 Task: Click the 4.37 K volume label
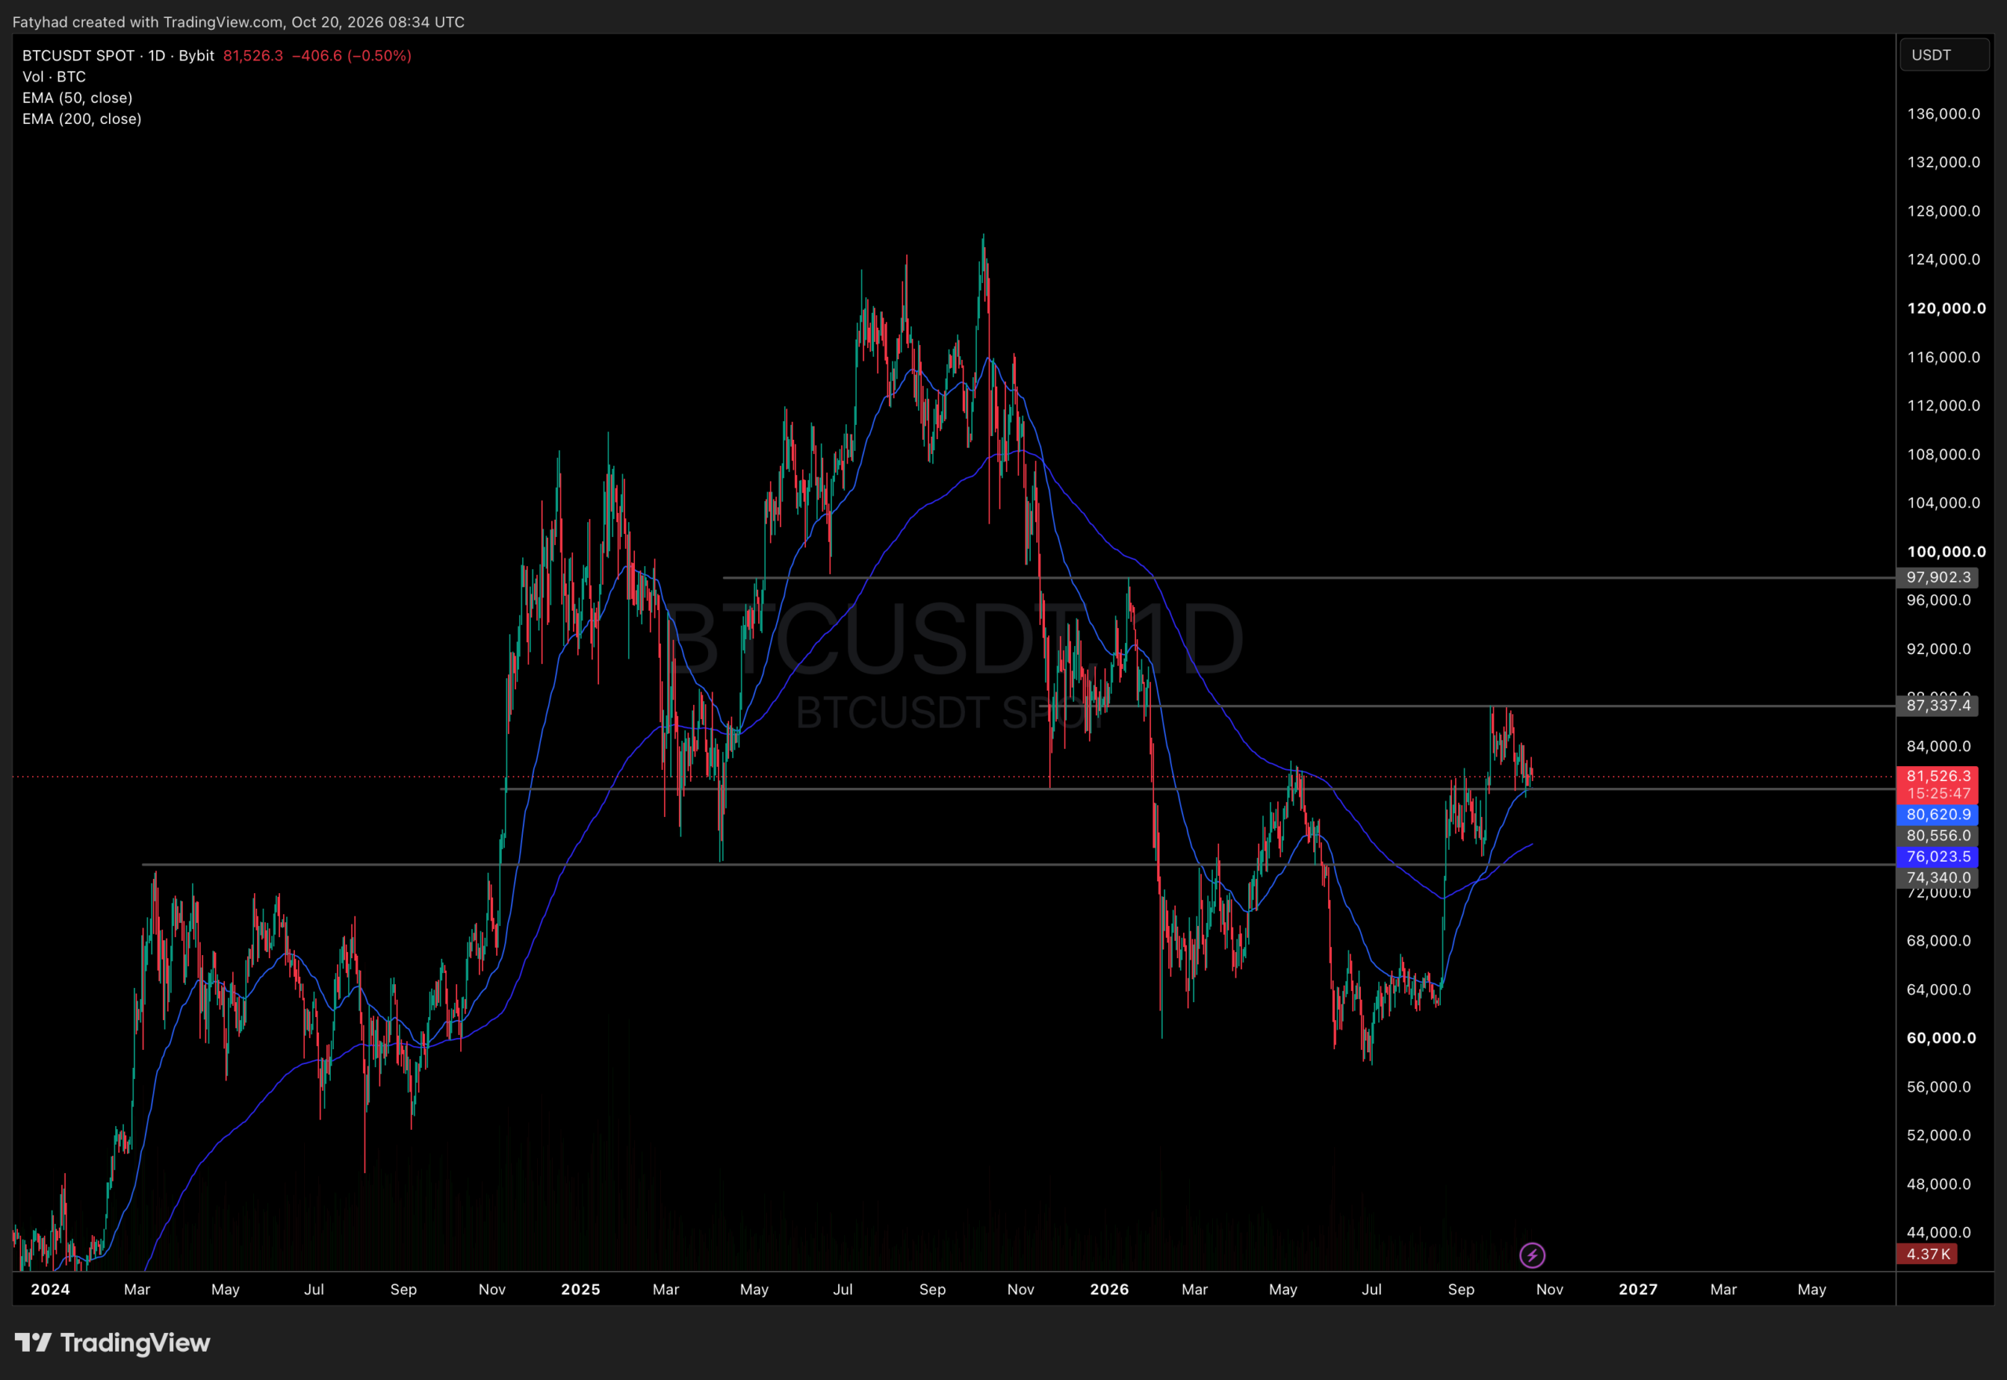(1926, 1254)
